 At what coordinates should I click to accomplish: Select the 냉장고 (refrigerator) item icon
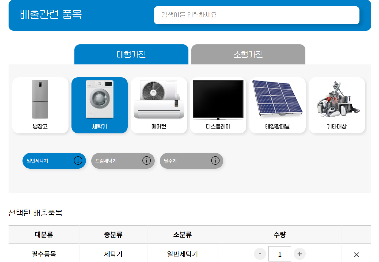tap(40, 105)
